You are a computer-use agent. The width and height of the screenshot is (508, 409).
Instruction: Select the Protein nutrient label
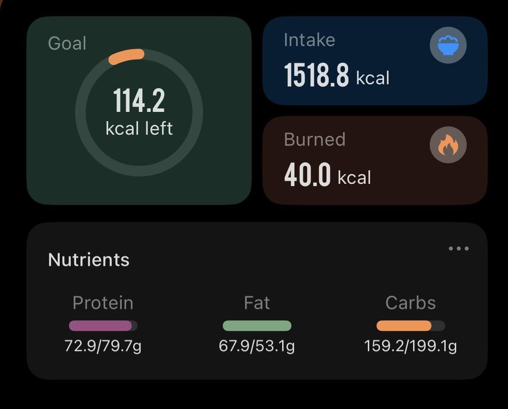[x=103, y=303]
